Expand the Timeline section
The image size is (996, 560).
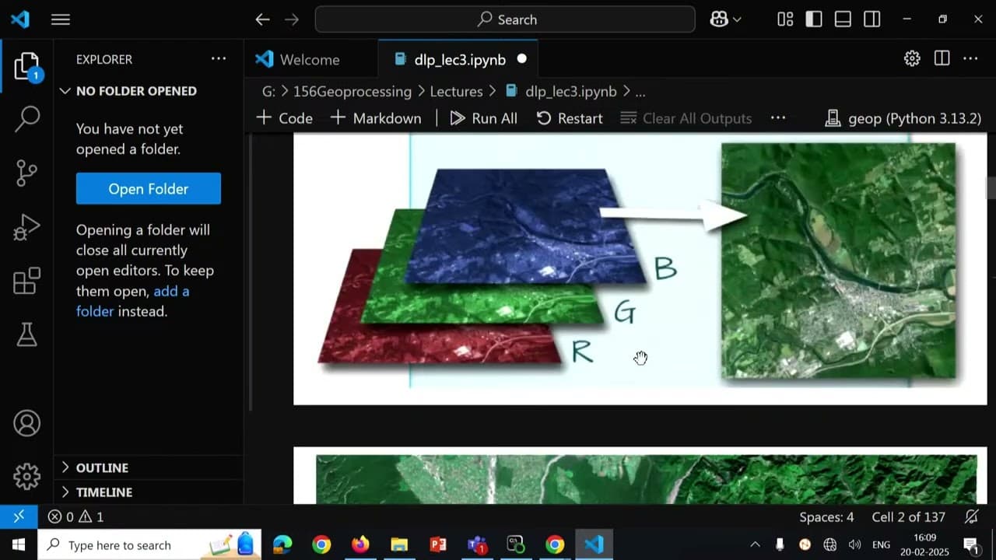pos(103,492)
